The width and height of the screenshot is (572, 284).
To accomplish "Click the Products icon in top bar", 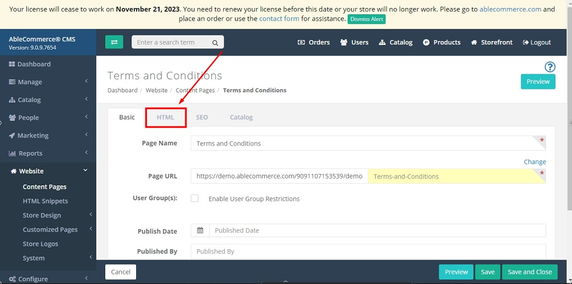I will point(426,43).
